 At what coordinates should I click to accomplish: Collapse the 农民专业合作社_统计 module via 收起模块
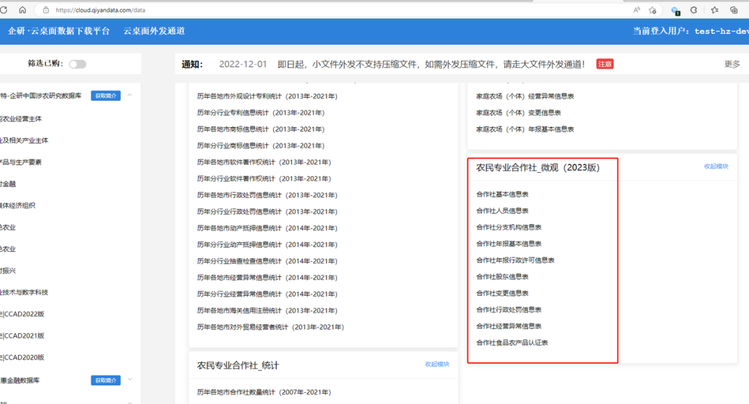[x=436, y=364]
